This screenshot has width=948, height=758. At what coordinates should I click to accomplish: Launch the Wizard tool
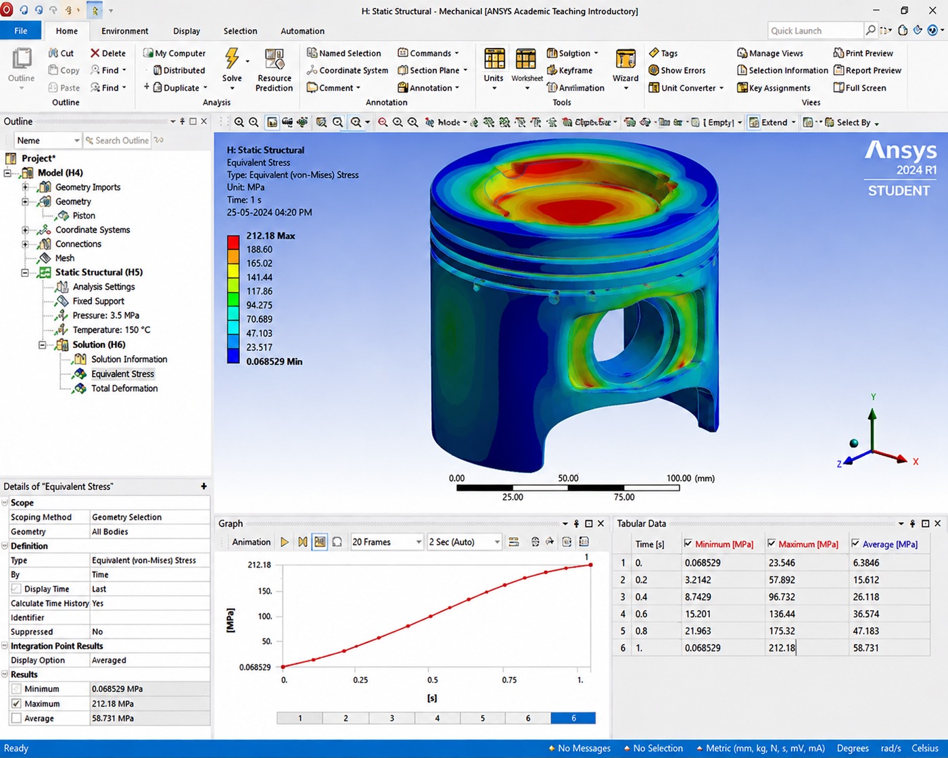coord(625,59)
